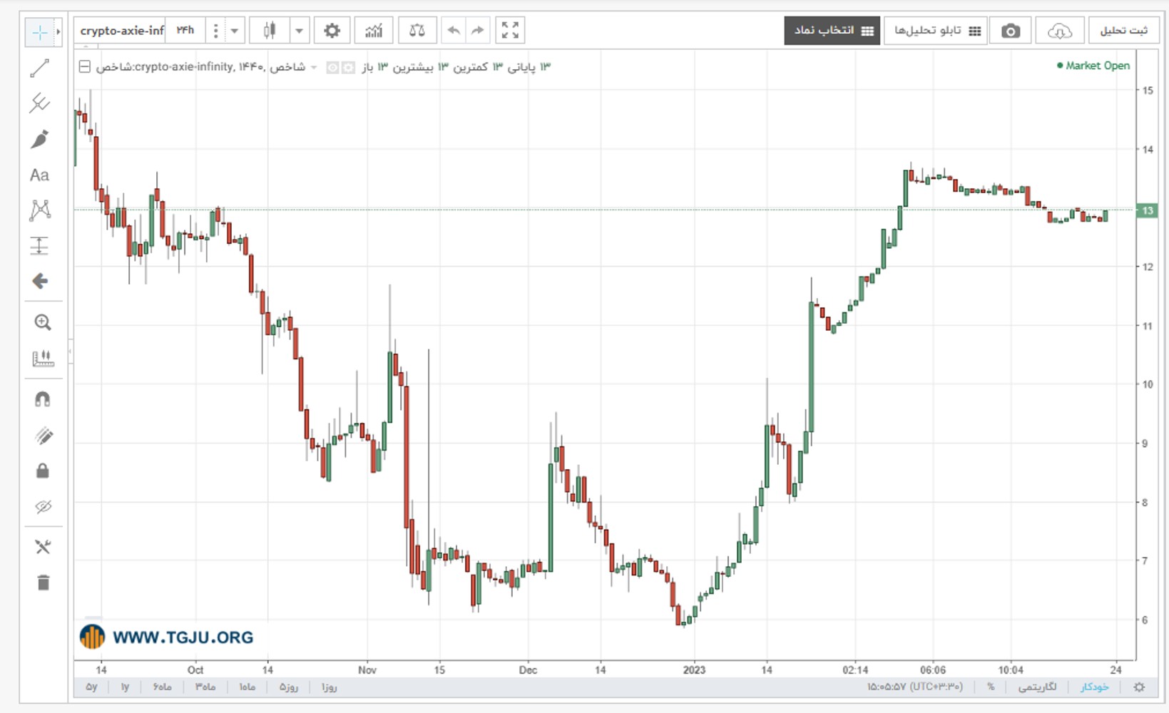The width and height of the screenshot is (1169, 713).
Task: Collapse the legend with minus box
Action: coord(85,67)
